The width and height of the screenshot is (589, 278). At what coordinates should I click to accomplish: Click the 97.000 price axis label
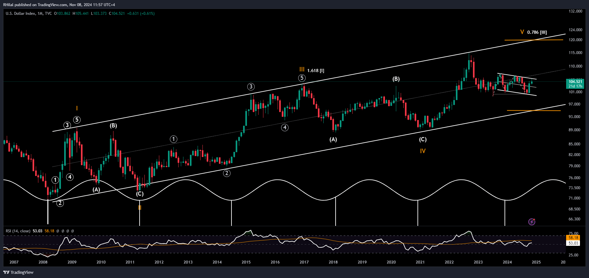[574, 104]
